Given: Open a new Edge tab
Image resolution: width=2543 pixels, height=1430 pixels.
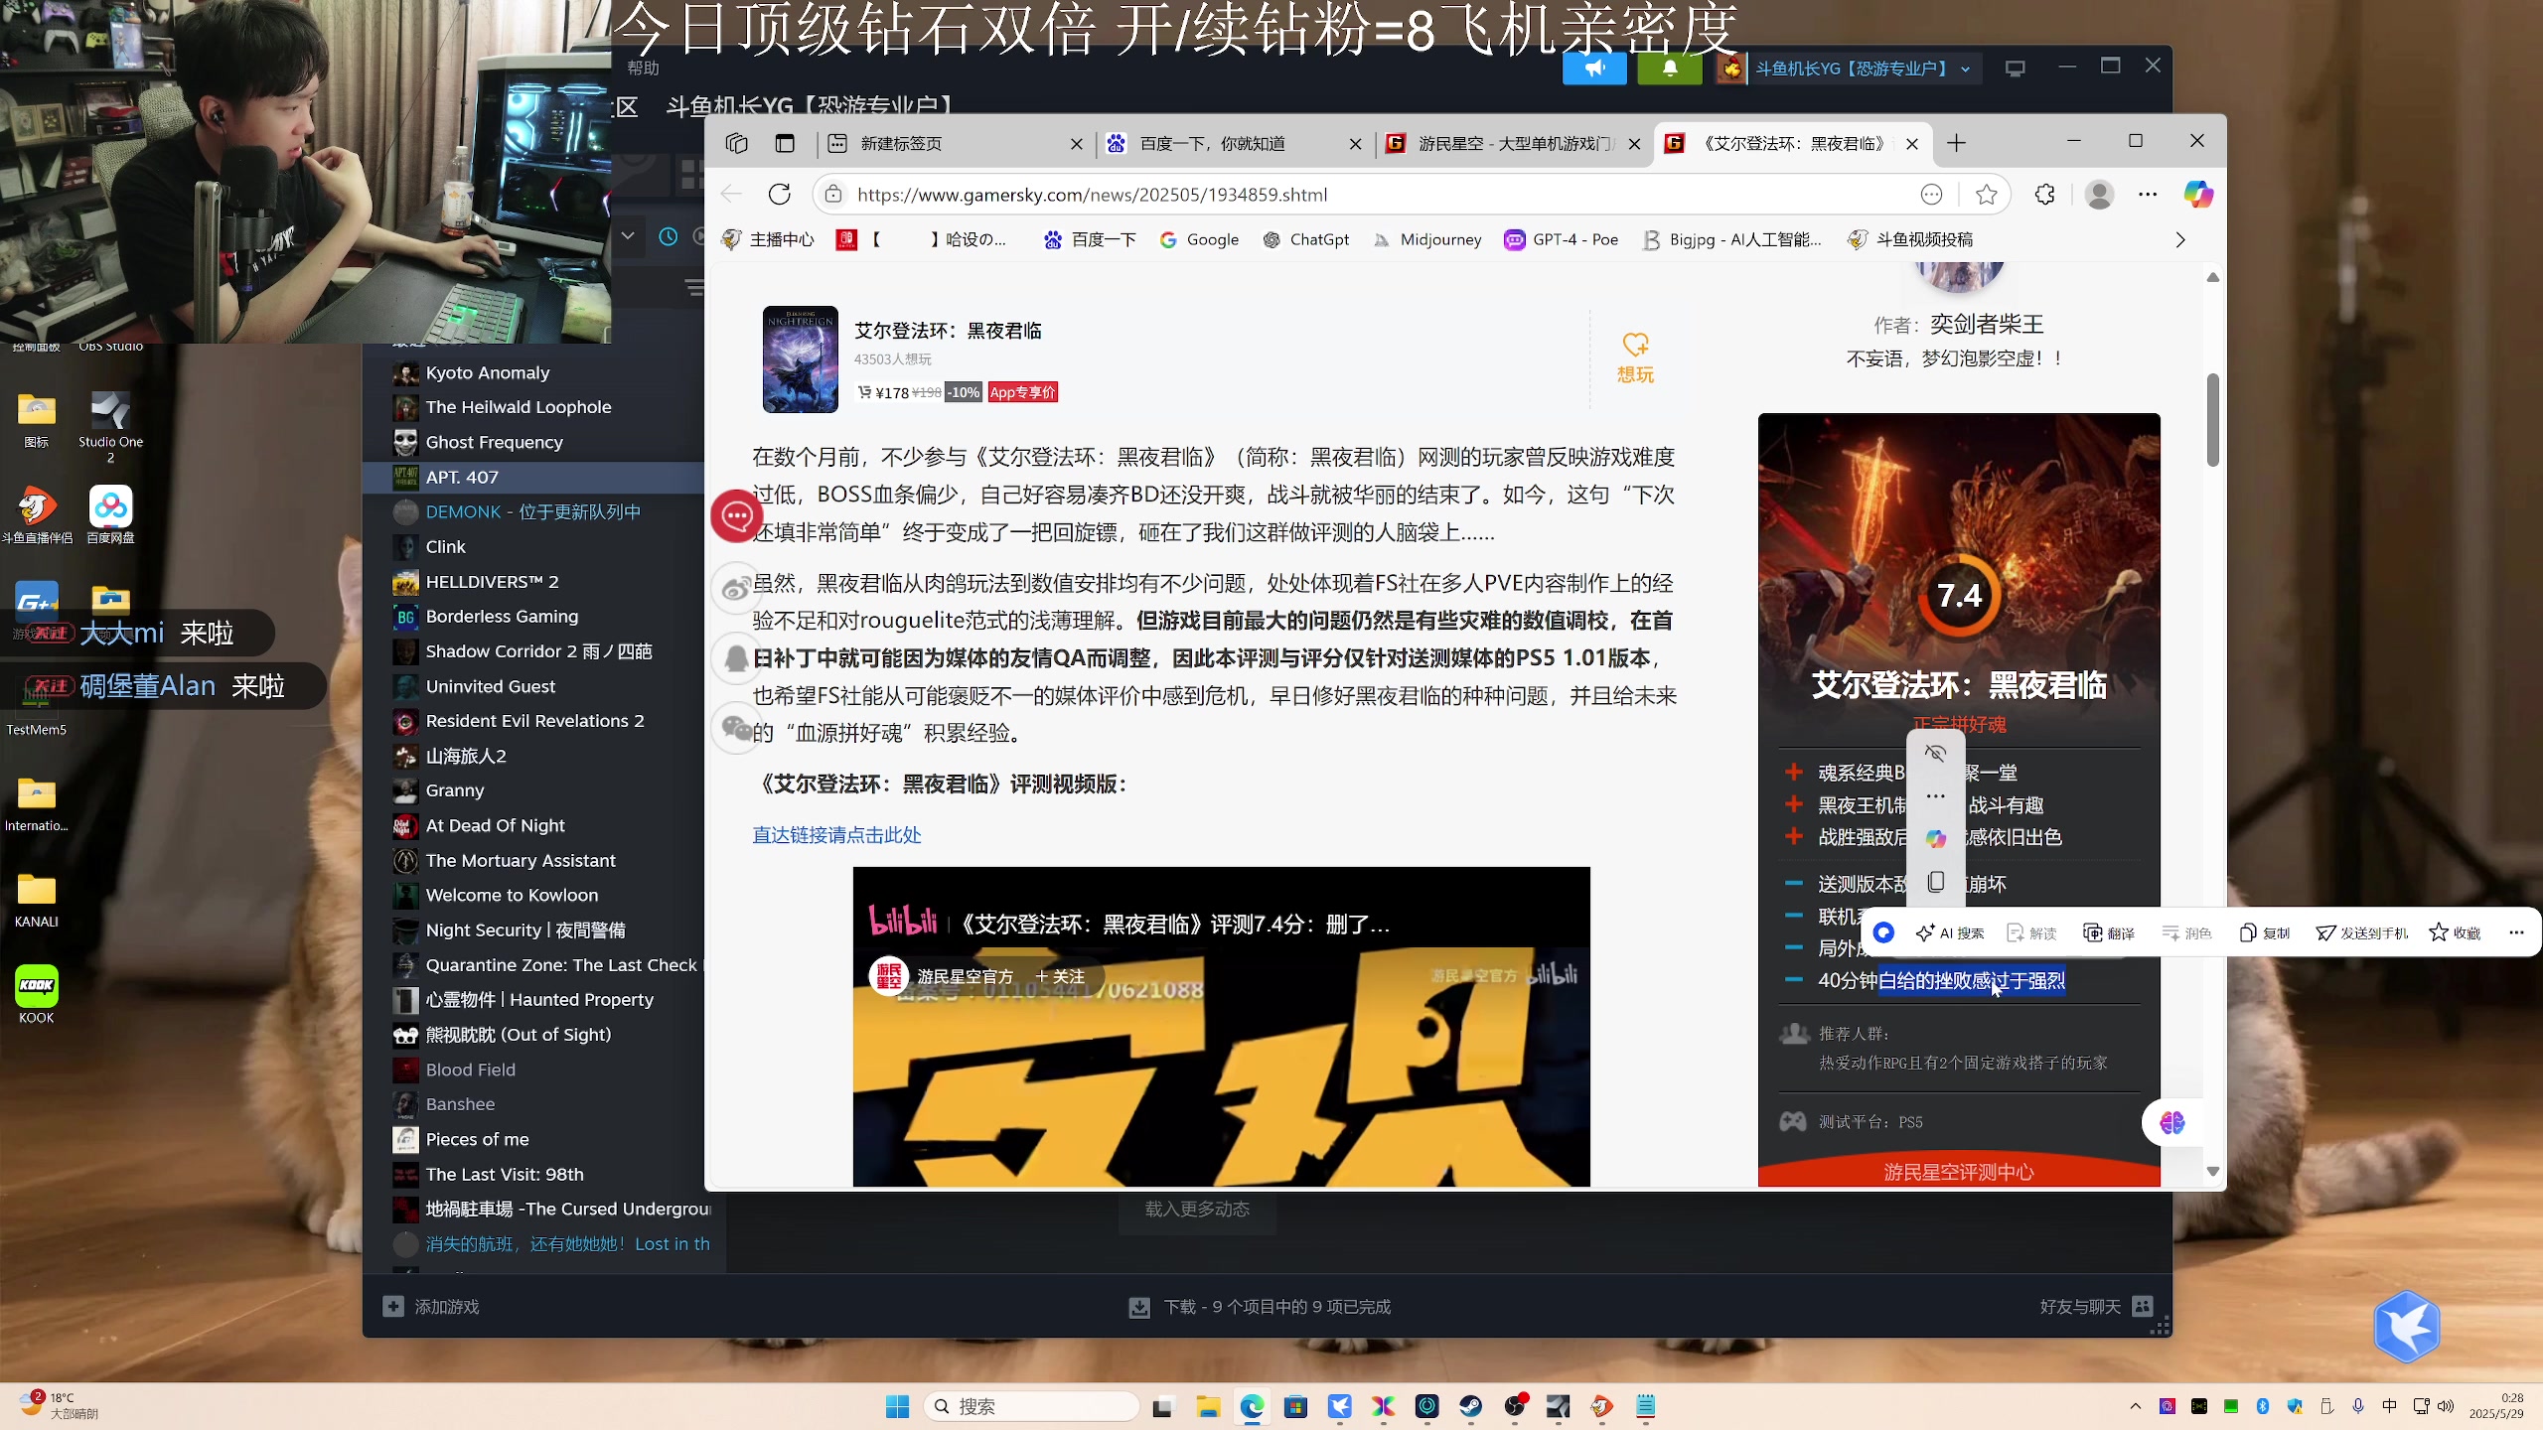Looking at the screenshot, I should coord(1957,143).
